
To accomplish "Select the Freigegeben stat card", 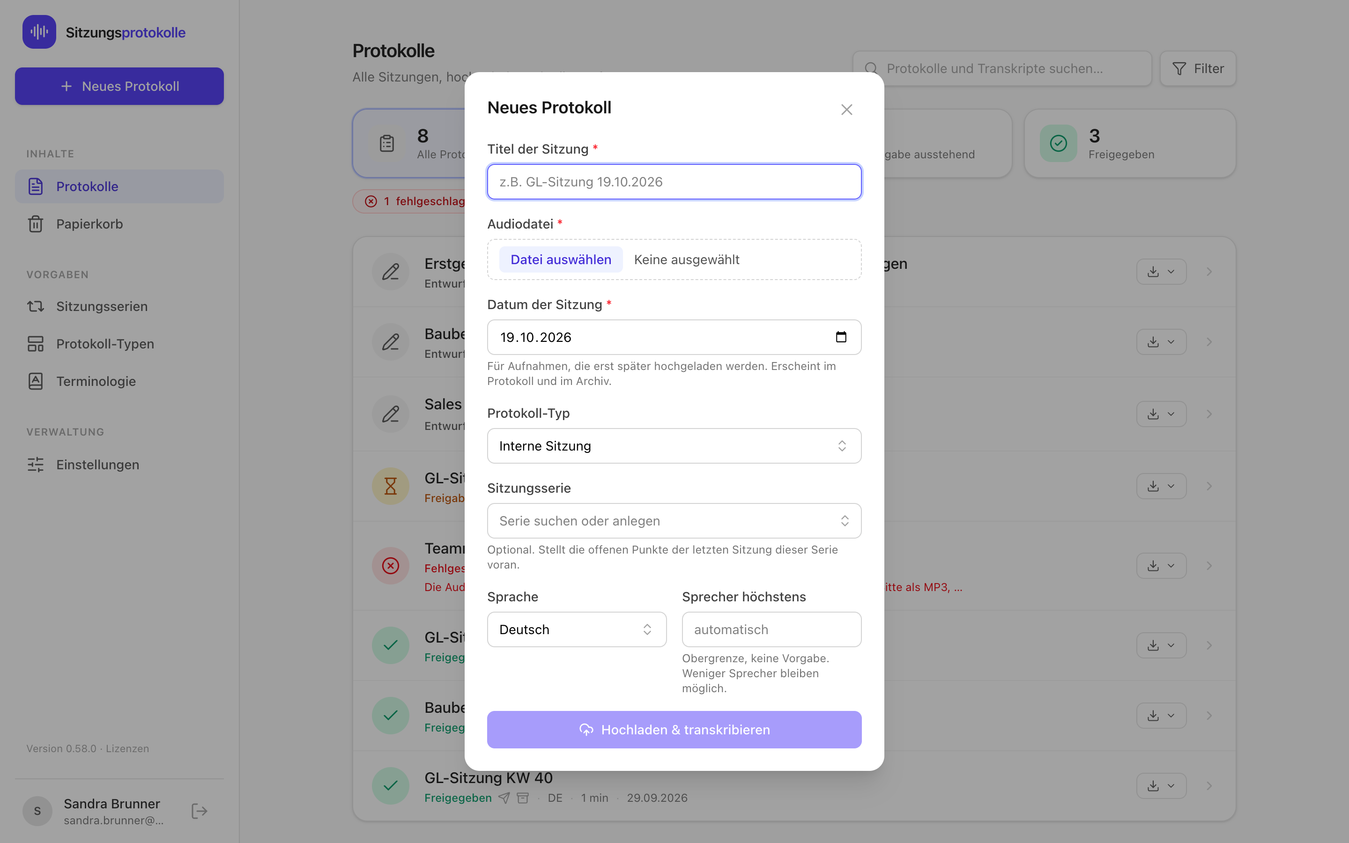I will tap(1129, 143).
